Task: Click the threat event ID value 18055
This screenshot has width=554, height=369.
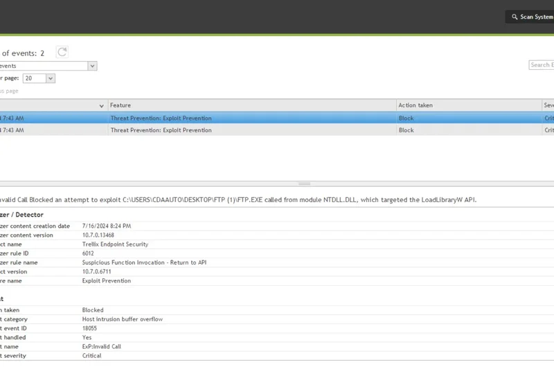Action: 89,328
